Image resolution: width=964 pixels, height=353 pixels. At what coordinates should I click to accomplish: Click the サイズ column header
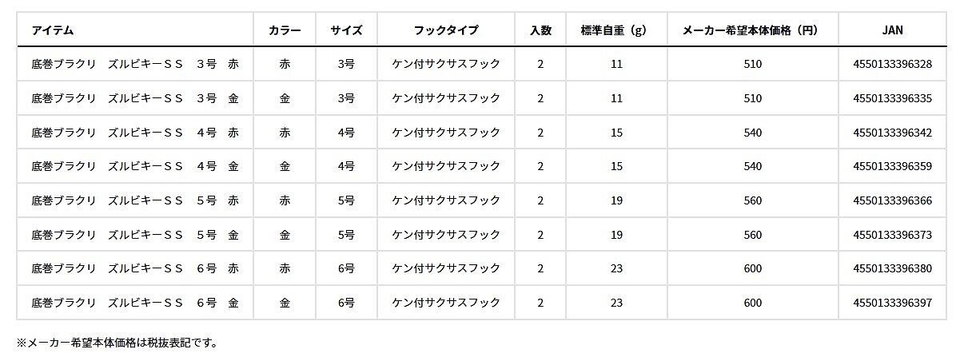click(346, 30)
